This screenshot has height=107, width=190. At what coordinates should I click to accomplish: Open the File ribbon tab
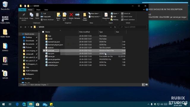22,10
